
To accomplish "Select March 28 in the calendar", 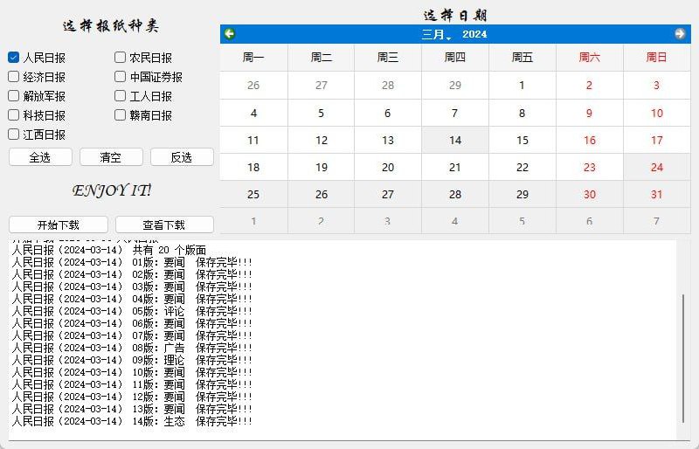I will [455, 195].
